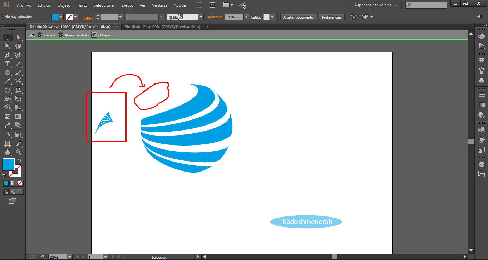Image resolution: width=488 pixels, height=260 pixels.
Task: Select the Width/Warp tool
Action: [x=7, y=99]
